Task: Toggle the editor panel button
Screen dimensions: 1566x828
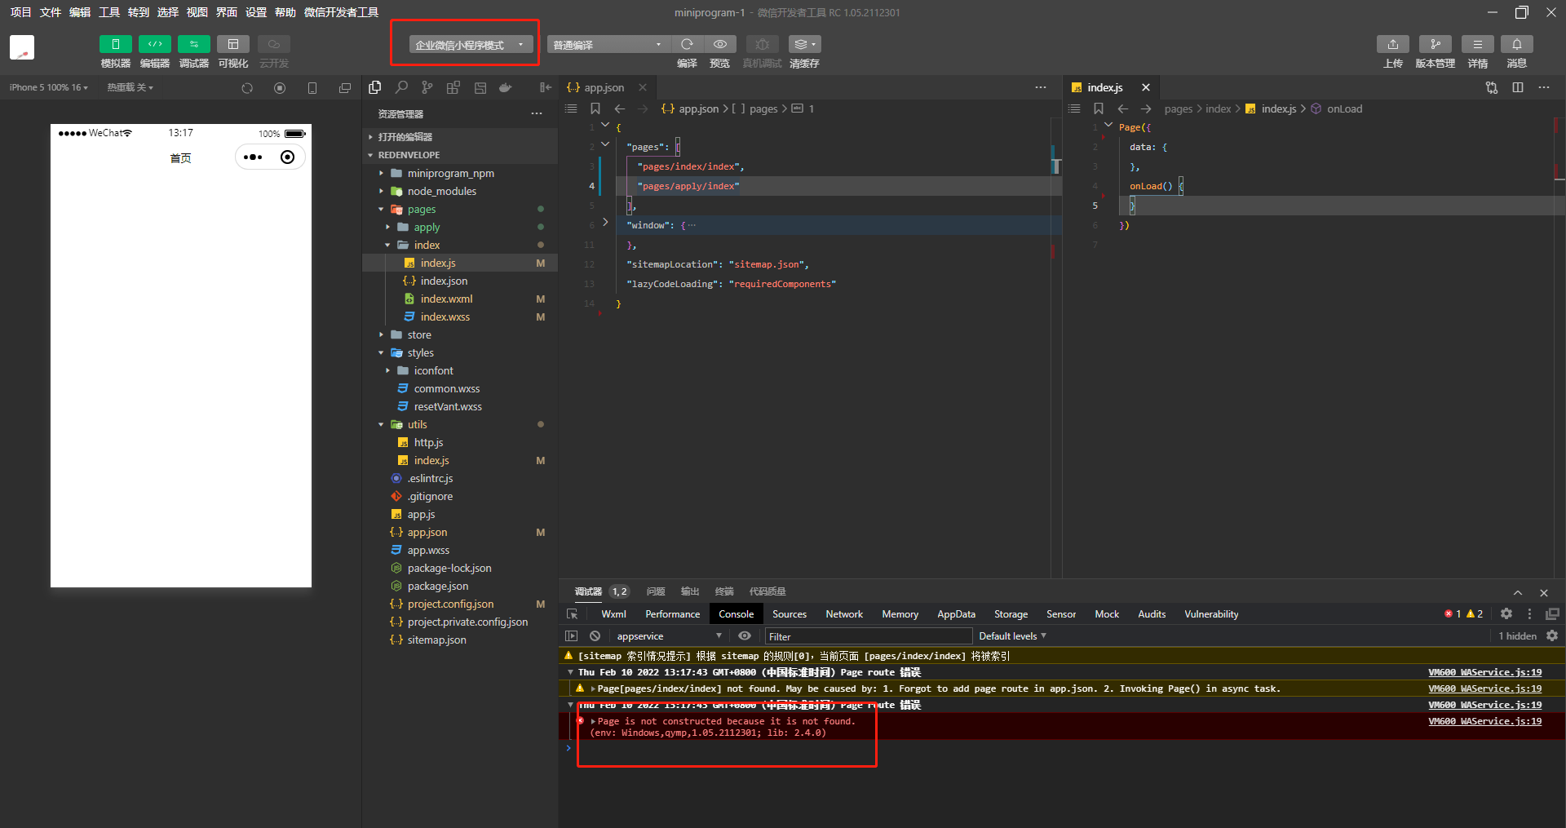Action: 154,44
